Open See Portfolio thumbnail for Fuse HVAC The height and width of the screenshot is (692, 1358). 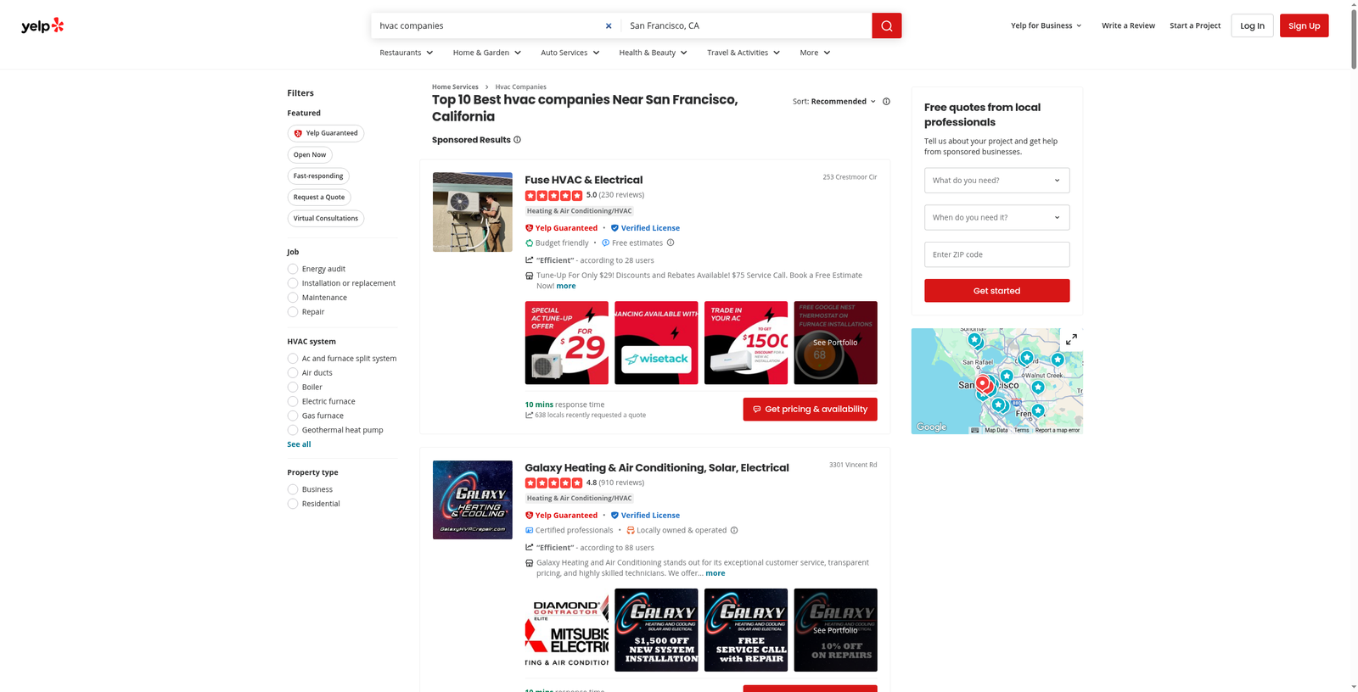[835, 343]
